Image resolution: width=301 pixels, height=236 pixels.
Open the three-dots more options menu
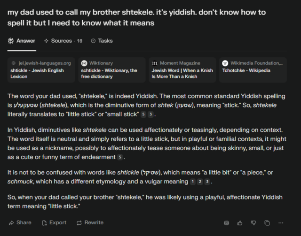tap(281, 223)
